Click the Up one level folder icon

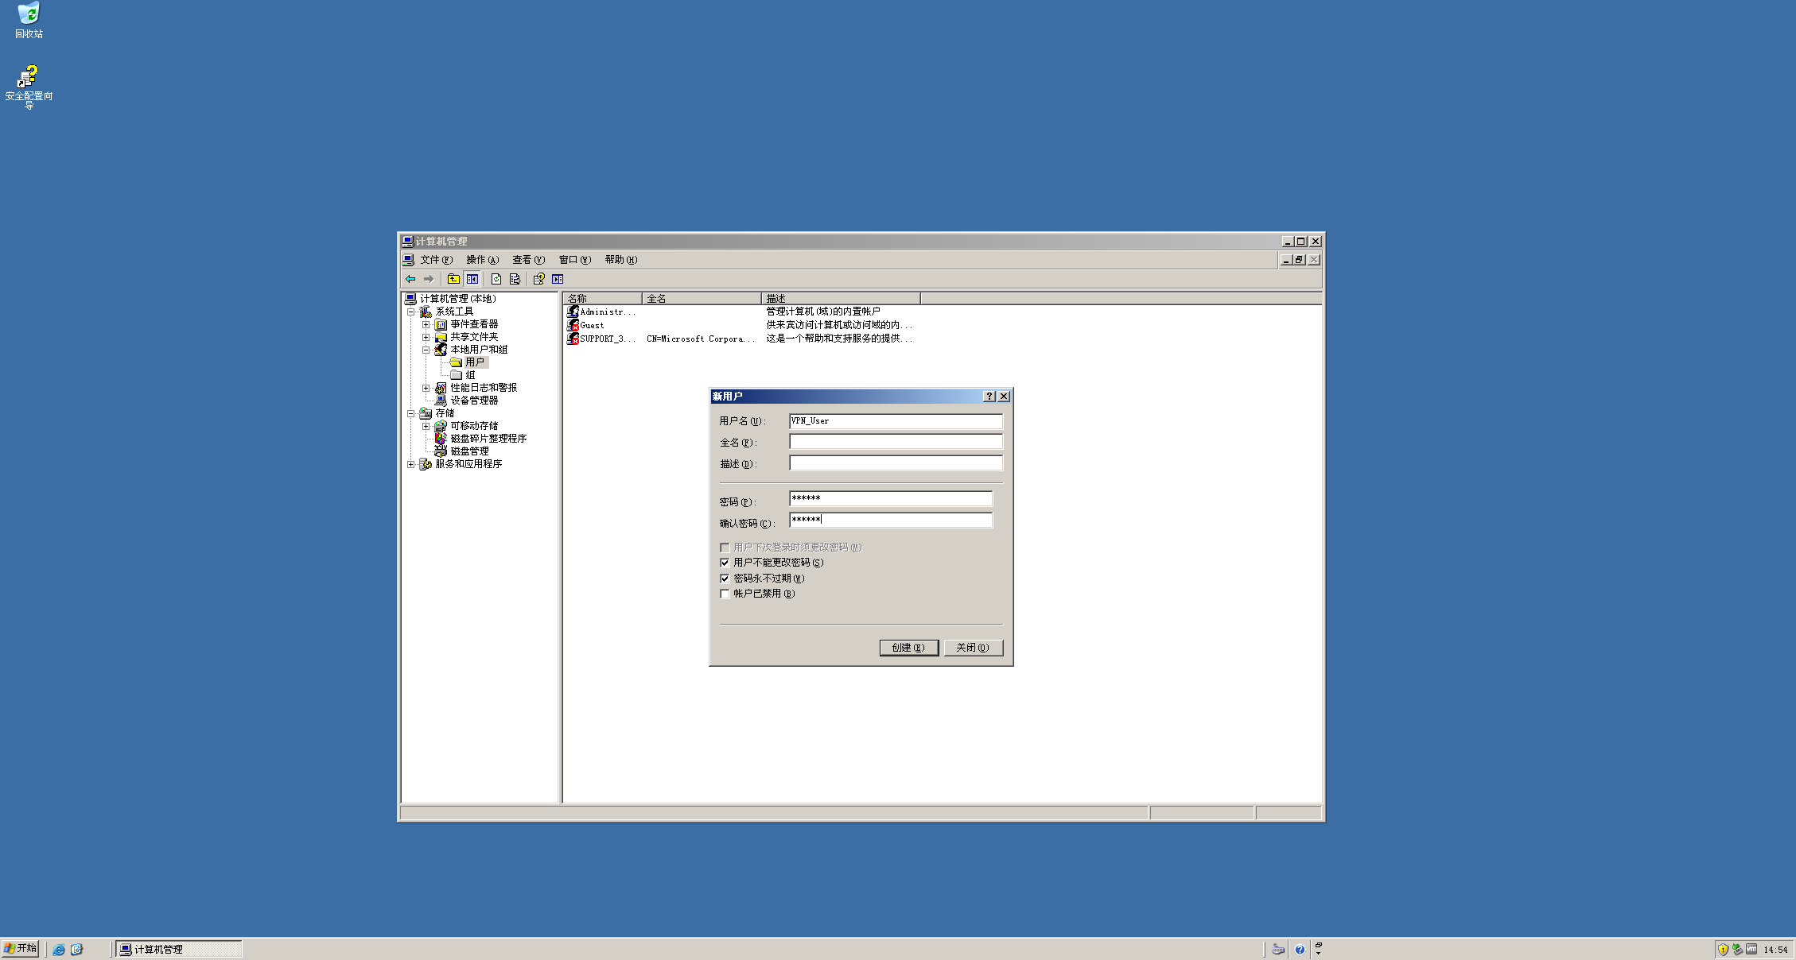(x=453, y=279)
